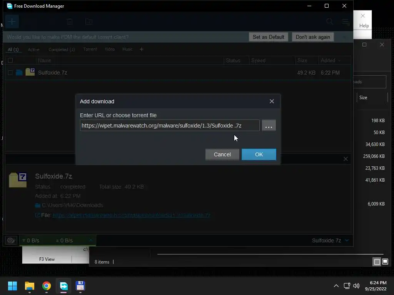Open FDM hamburger main menu

coord(346,22)
